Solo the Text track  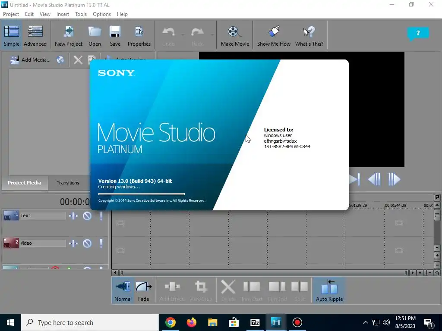101,216
